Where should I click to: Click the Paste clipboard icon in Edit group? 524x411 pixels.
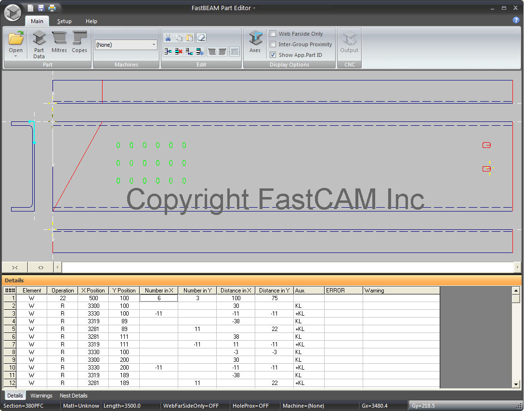coord(189,38)
